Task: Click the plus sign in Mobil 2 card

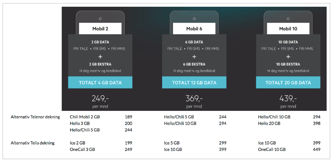Action: point(100,56)
